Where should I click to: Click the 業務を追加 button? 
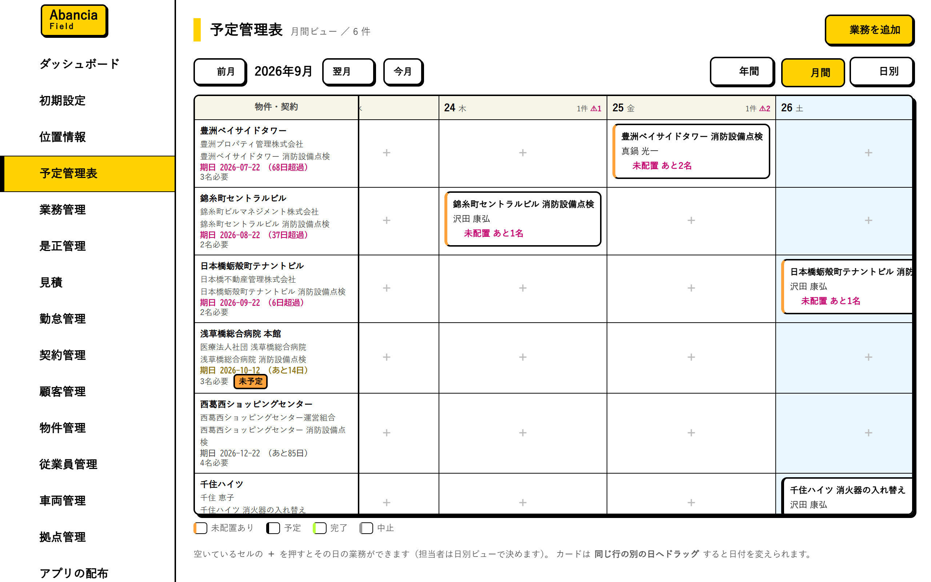click(x=870, y=30)
